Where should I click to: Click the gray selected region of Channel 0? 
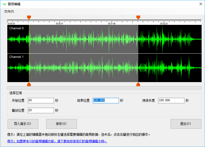click(x=83, y=39)
